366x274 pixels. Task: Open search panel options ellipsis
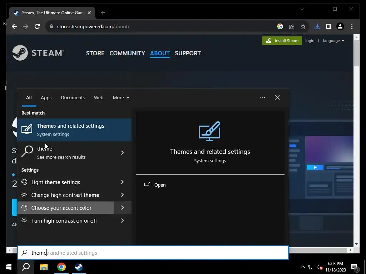(262, 97)
